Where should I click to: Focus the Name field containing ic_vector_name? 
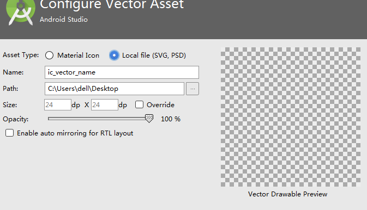122,72
